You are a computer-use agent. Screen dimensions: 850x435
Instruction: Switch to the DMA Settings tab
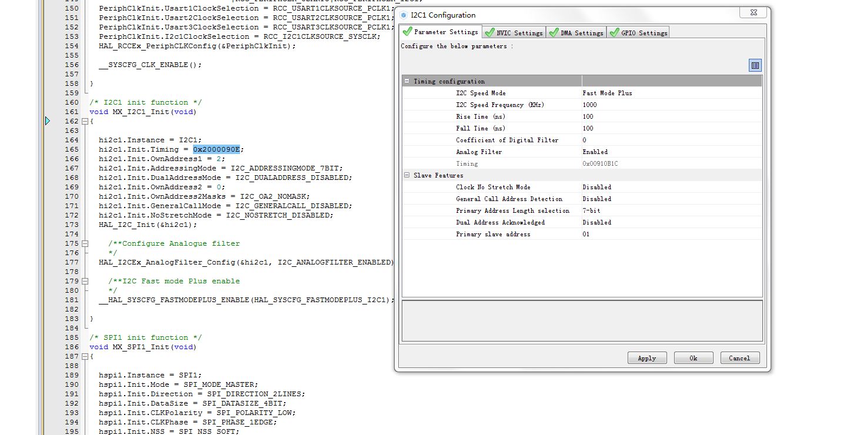click(x=576, y=33)
